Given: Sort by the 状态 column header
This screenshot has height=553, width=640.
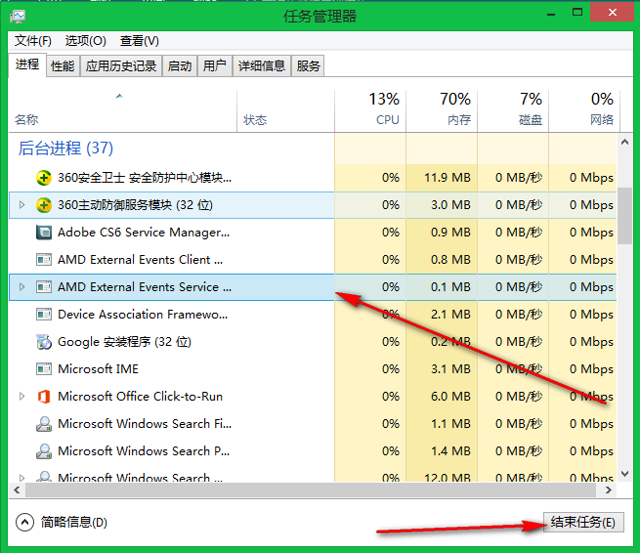Looking at the screenshot, I should coord(285,110).
